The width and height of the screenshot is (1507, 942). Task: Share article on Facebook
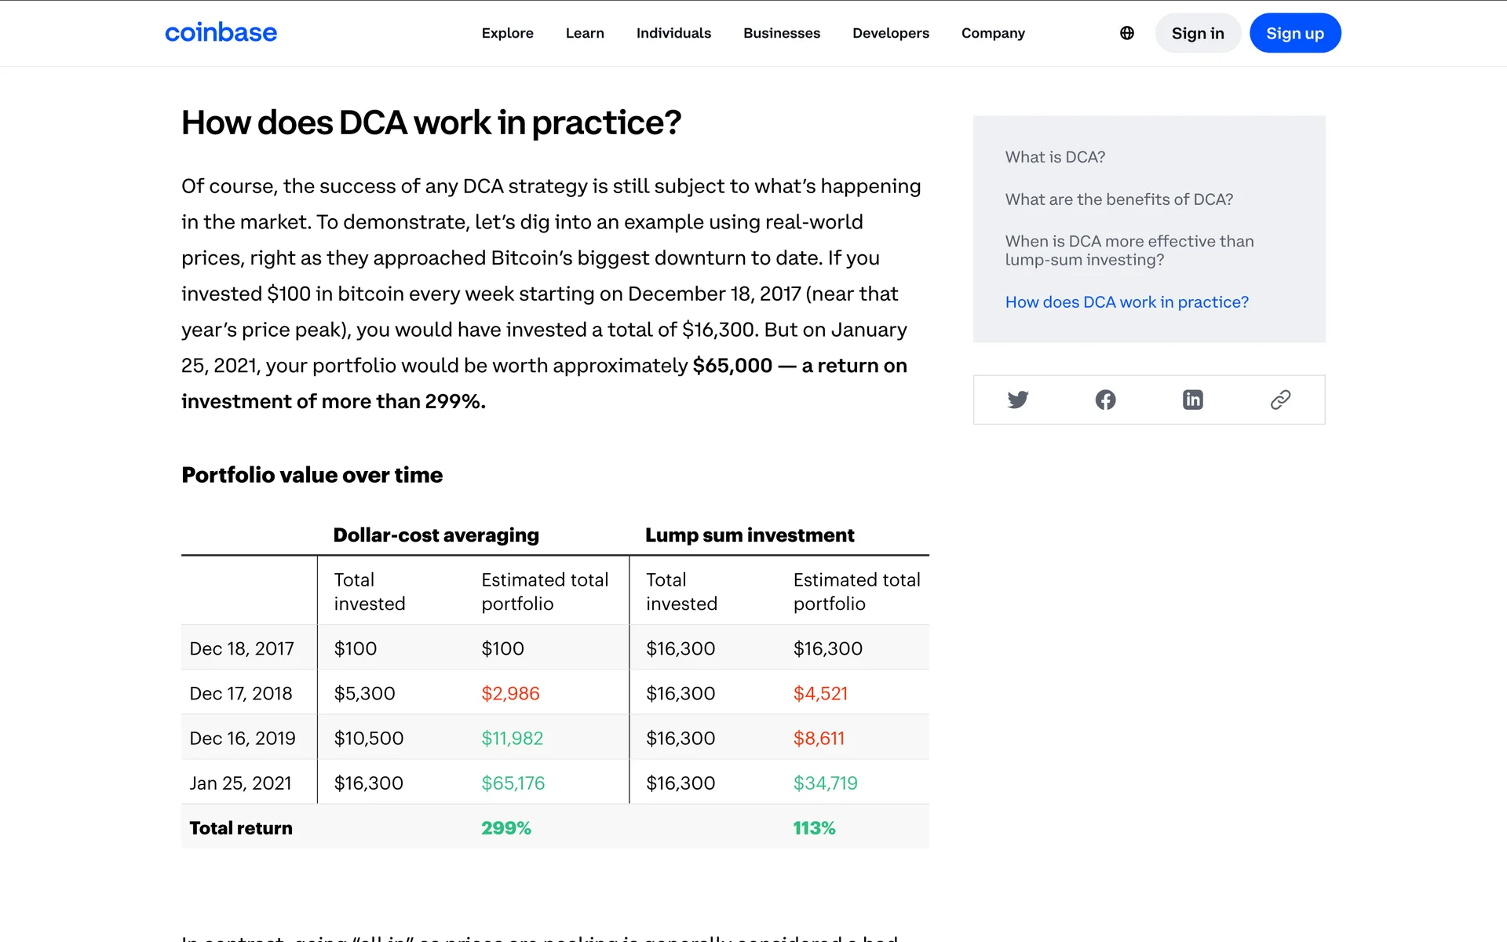point(1105,400)
